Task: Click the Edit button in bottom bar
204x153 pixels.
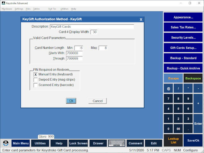Action: [x=154, y=143]
